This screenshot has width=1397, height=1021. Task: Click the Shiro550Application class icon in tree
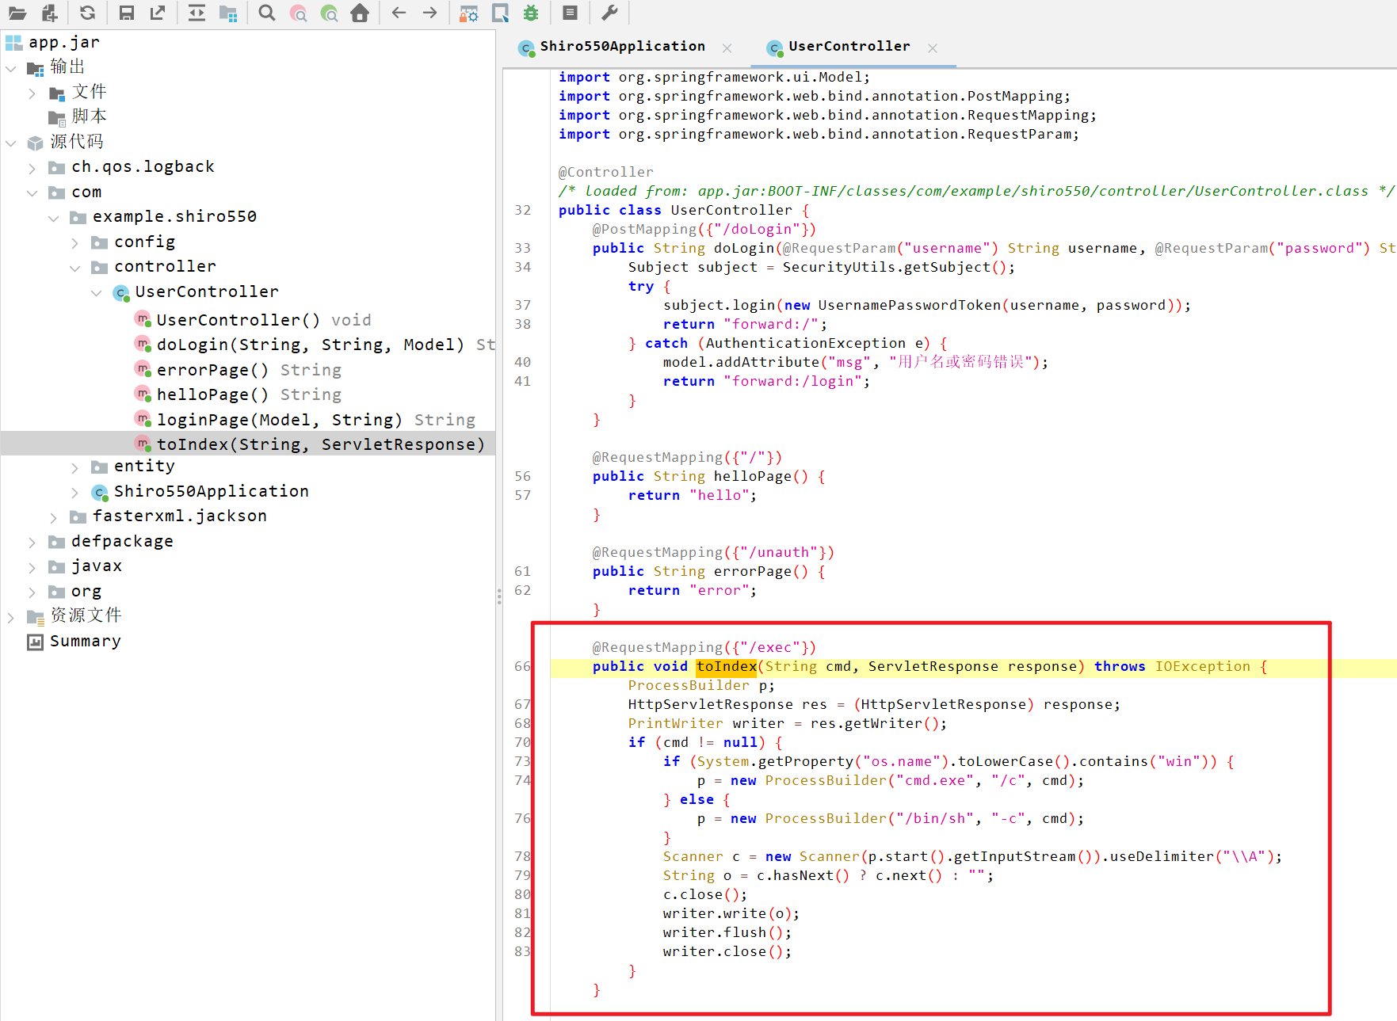point(100,492)
